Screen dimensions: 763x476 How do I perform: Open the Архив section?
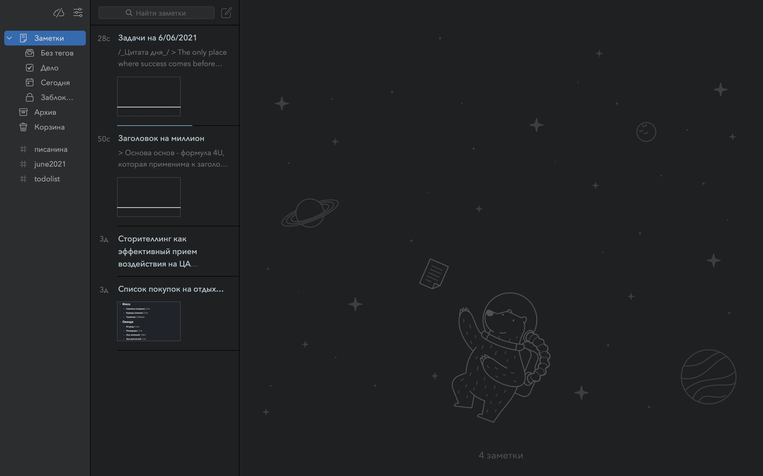pyautogui.click(x=45, y=112)
